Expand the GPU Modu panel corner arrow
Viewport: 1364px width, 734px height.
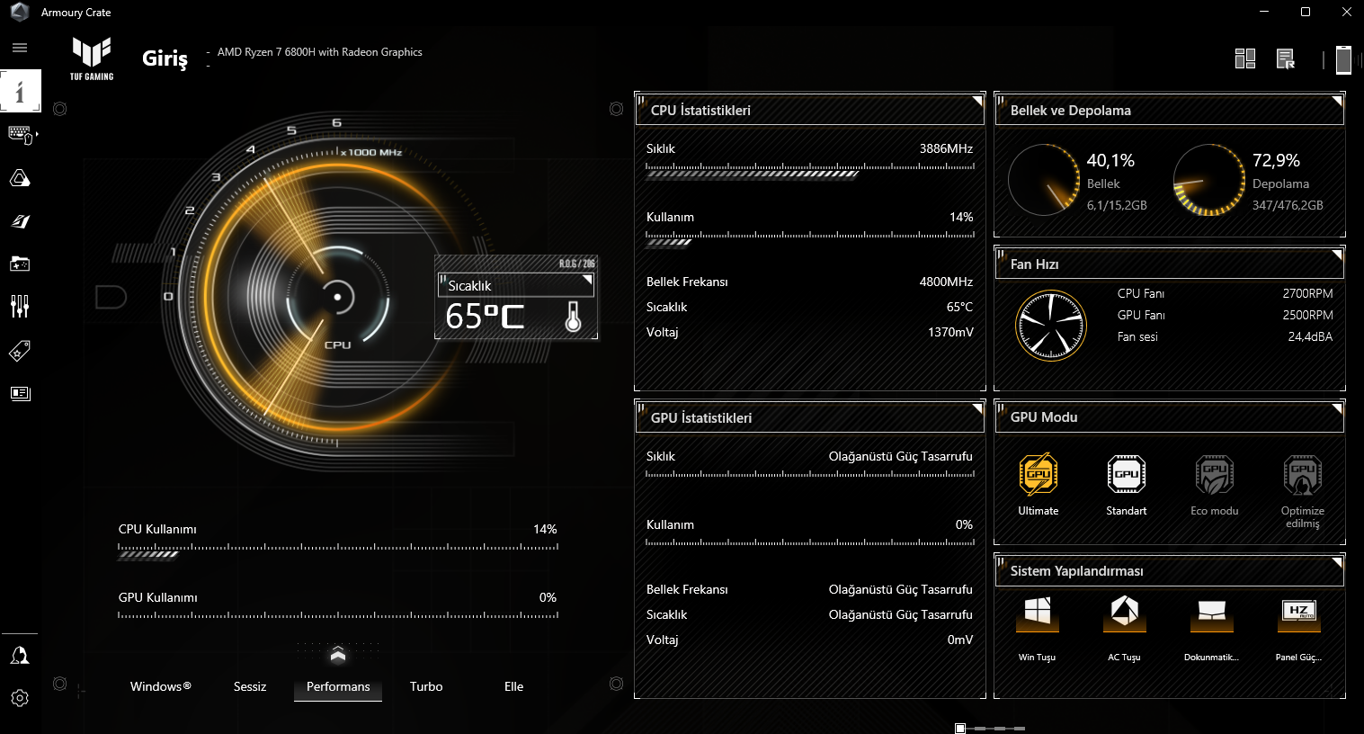click(1337, 408)
